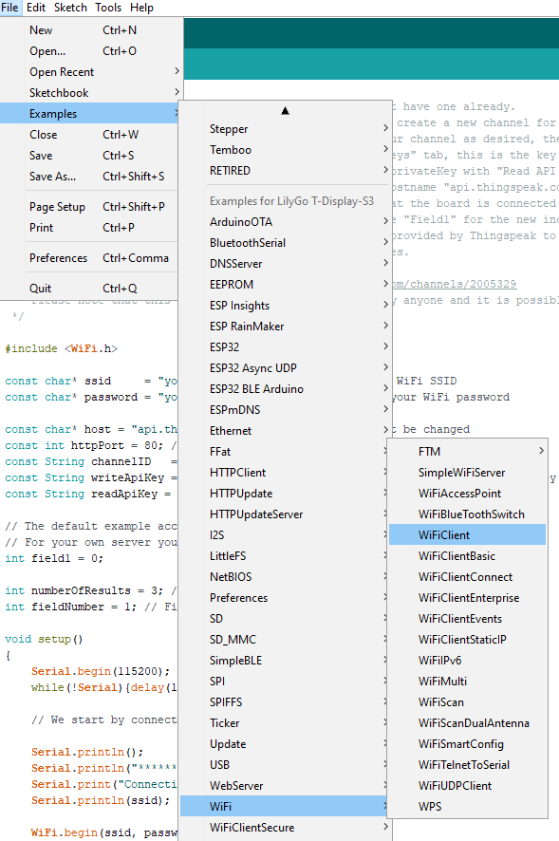Open the WiFiBlueToothSwitch example
Image resolution: width=559 pixels, height=841 pixels.
coord(467,514)
